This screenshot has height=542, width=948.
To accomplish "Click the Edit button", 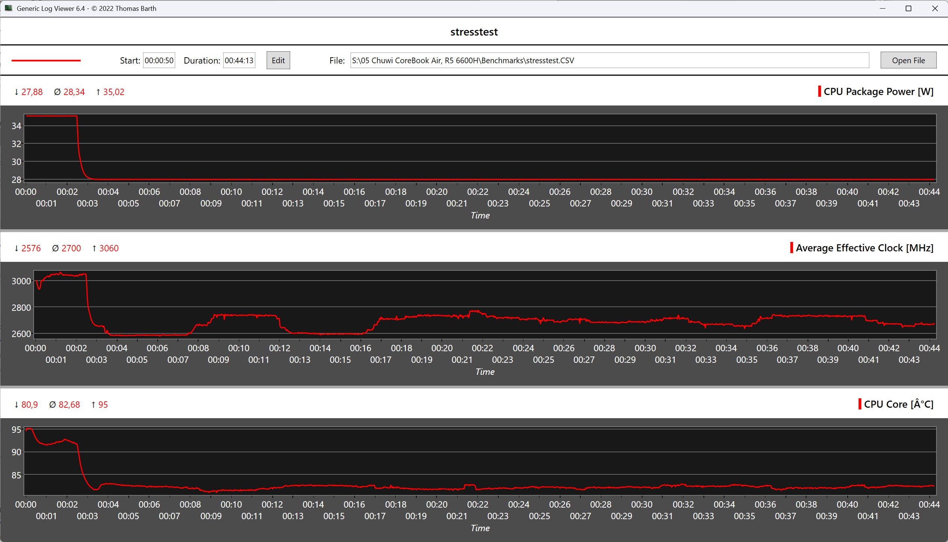I will coord(278,60).
